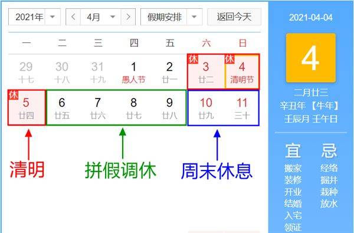
Task: Click the 宜 heading
Action: click(293, 150)
